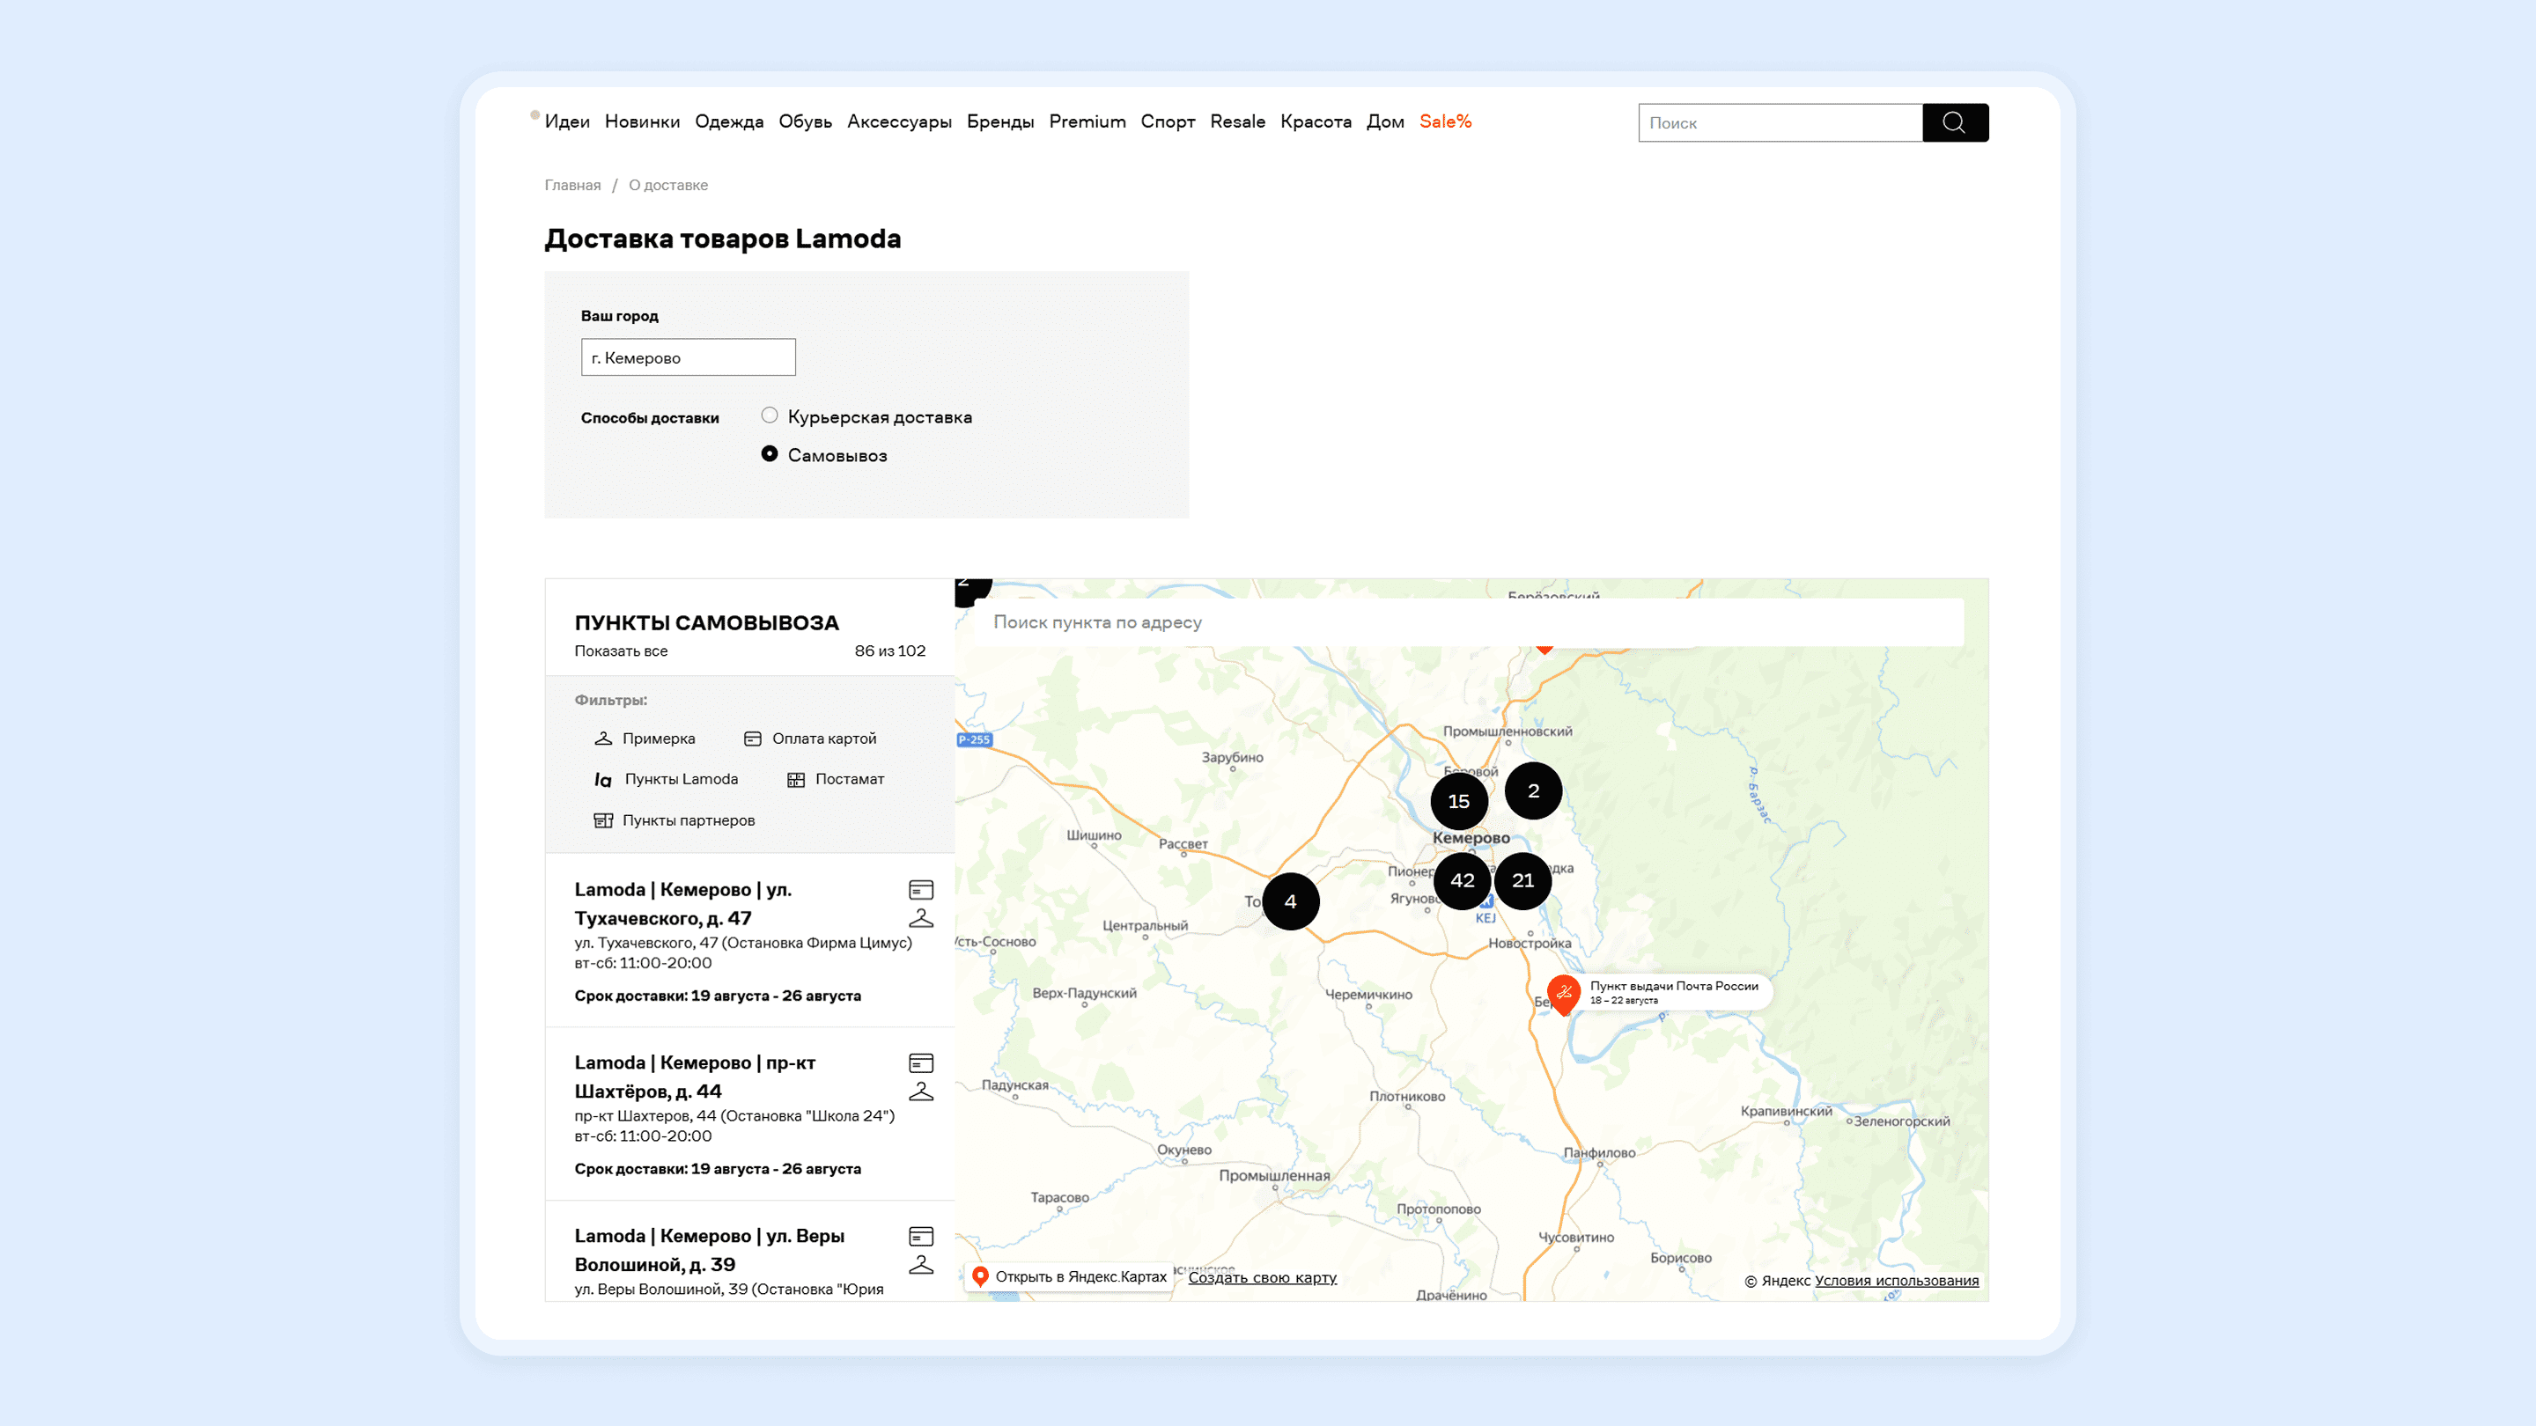Viewport: 2536px width, 1426px height.
Task: Click hanger icon for Шахтёров 44
Action: tap(921, 1092)
